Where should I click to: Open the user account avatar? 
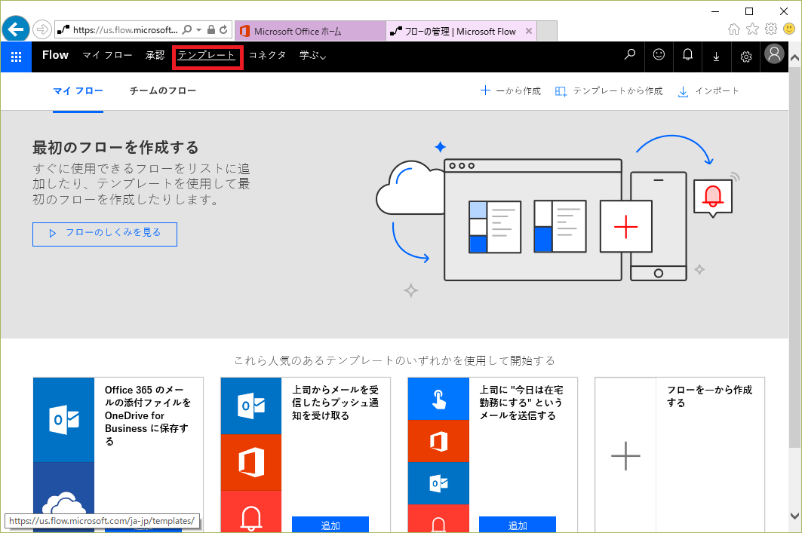[774, 54]
